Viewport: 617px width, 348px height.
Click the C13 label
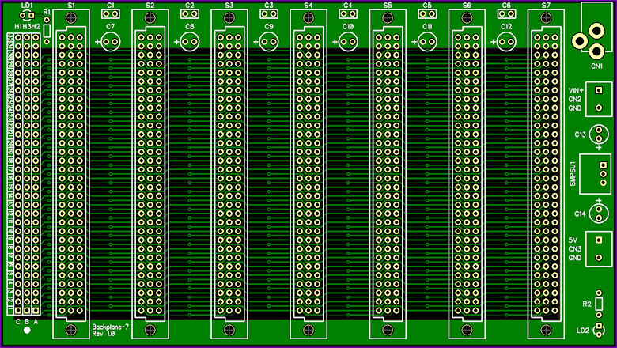point(580,134)
